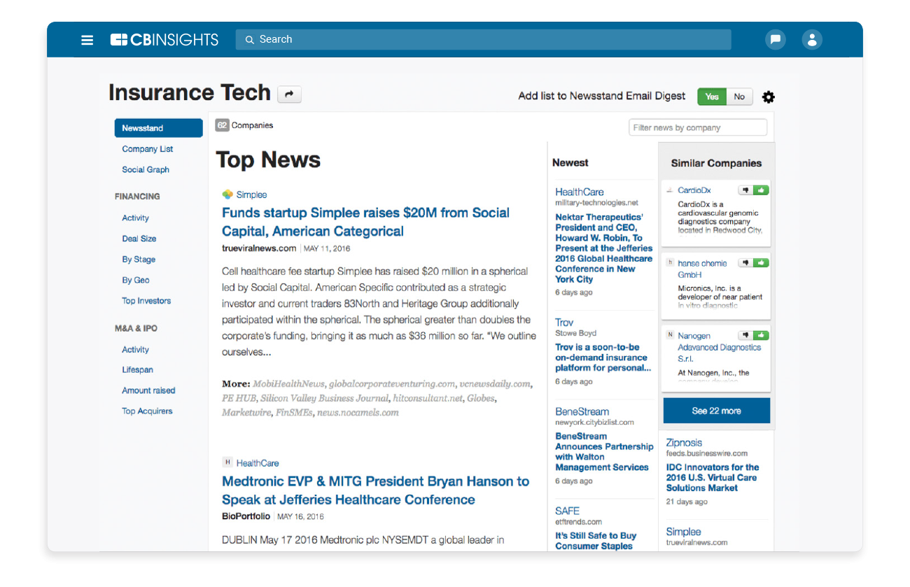910x587 pixels.
Task: Click MobiHealthNews source link
Action: coord(288,384)
